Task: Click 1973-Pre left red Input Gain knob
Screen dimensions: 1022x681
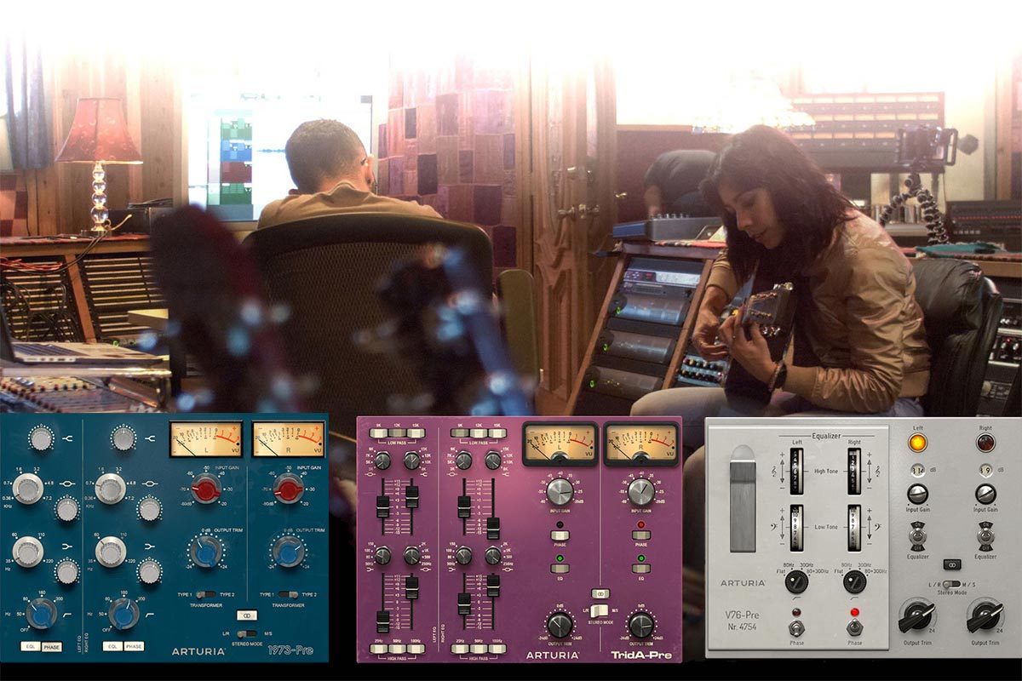Action: [206, 489]
